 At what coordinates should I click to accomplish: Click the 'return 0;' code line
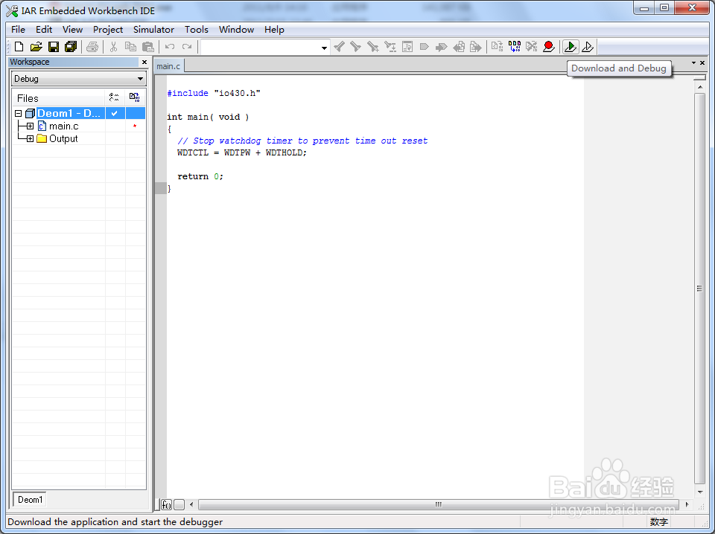(200, 176)
